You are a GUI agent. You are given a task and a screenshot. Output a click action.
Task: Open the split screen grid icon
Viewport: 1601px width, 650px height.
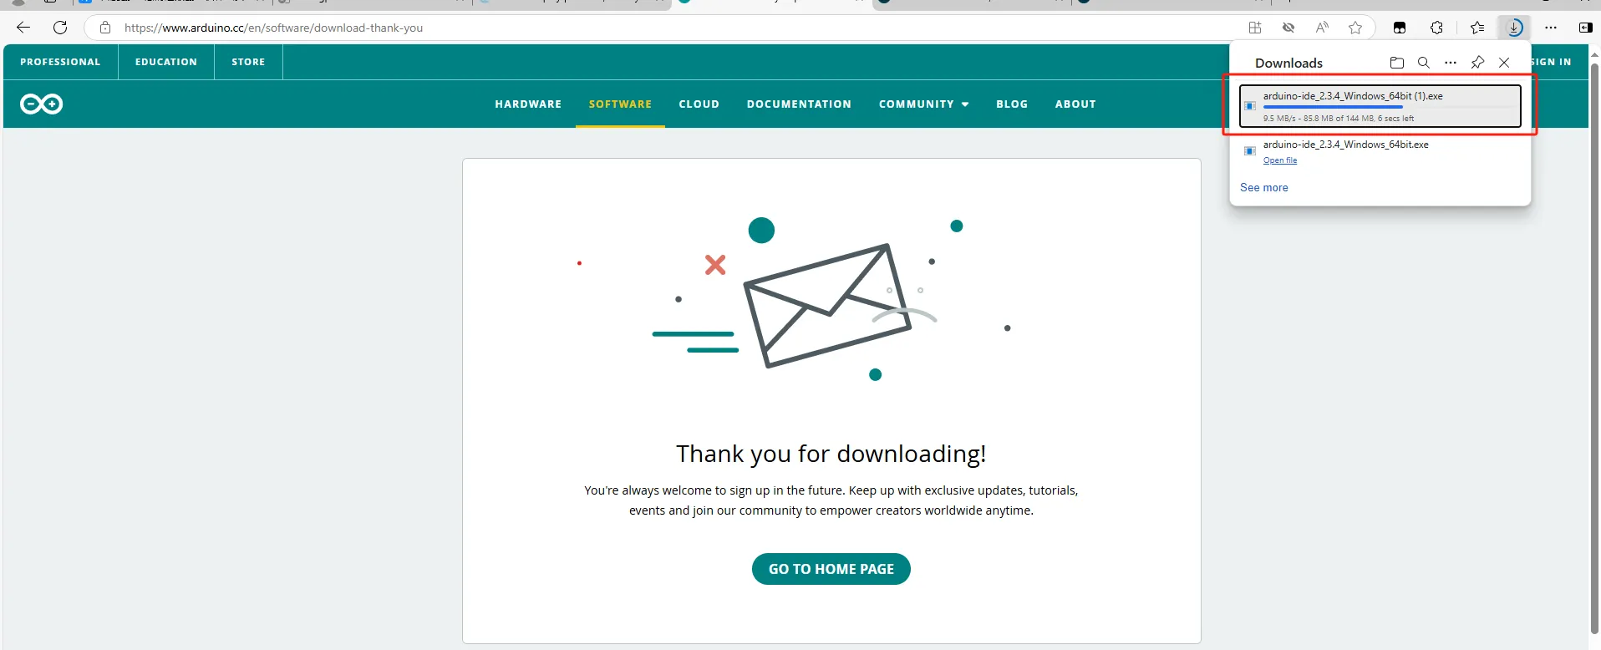(1255, 28)
